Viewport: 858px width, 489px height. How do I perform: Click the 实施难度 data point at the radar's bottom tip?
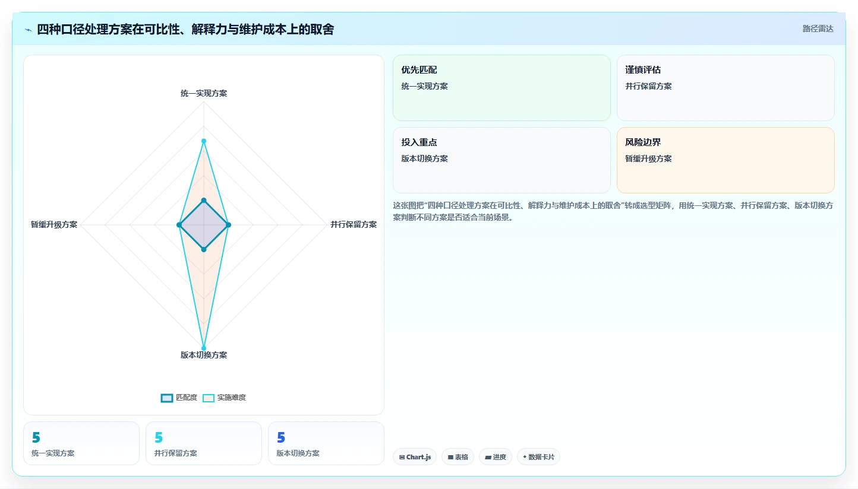point(204,348)
